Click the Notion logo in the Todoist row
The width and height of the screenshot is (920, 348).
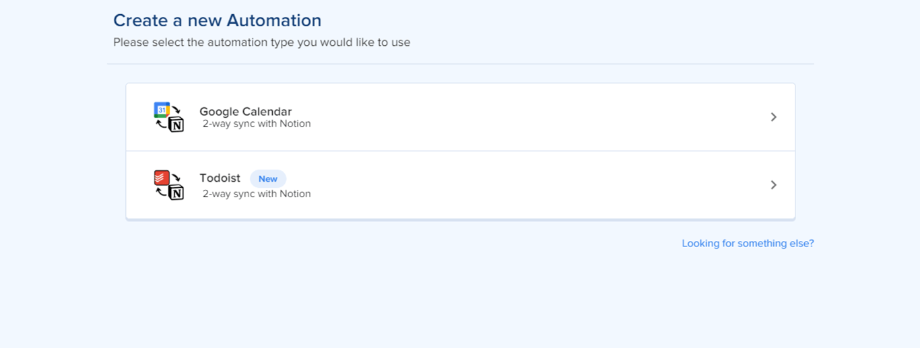(176, 193)
